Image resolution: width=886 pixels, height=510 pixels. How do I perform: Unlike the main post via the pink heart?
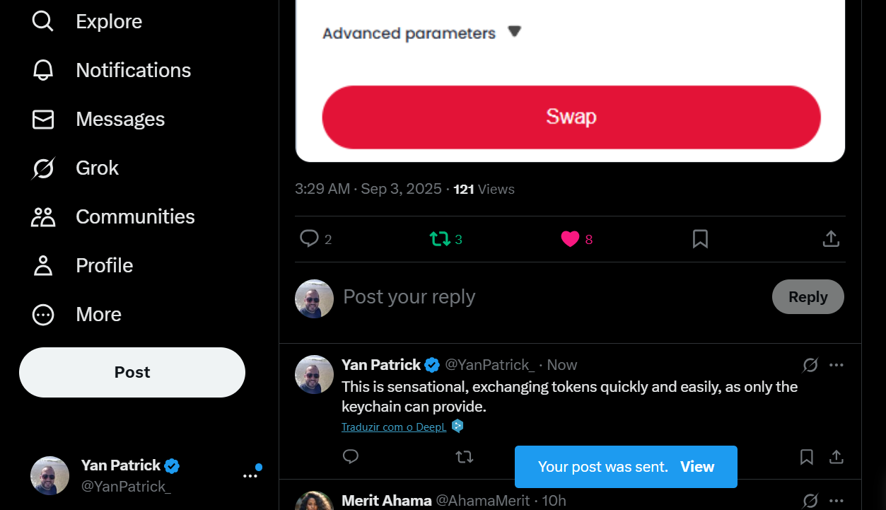pos(570,239)
